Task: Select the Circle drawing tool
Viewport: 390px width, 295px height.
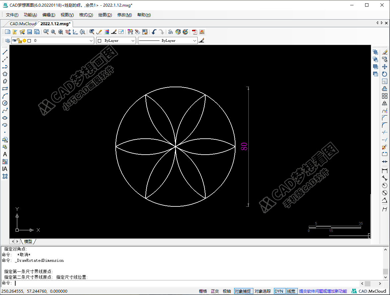Action: click(x=5, y=103)
